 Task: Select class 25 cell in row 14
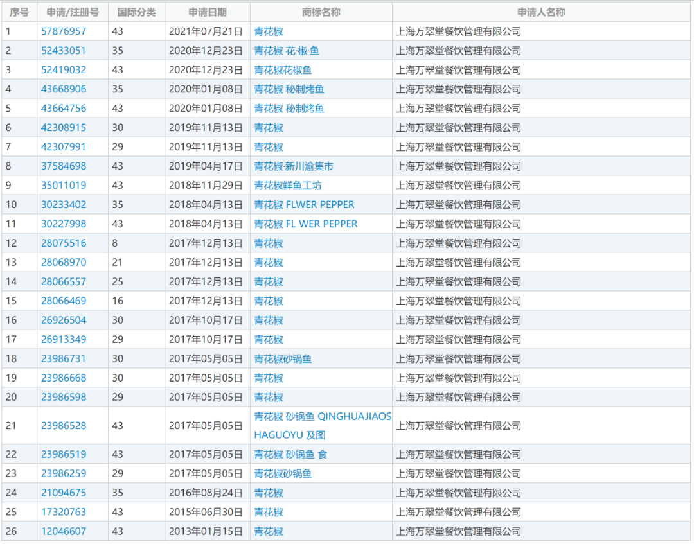136,281
